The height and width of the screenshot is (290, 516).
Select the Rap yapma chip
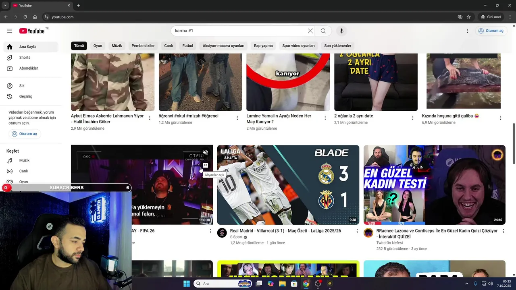(263, 46)
